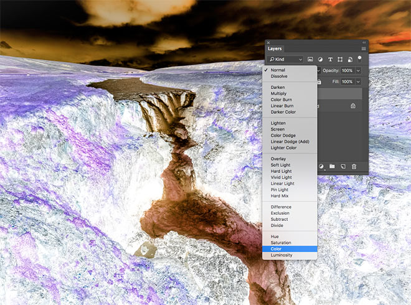411x305 pixels.
Task: Filter for type layers icon
Action: pyautogui.click(x=330, y=60)
